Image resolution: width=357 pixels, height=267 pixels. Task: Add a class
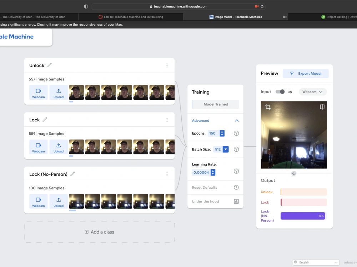pos(100,232)
